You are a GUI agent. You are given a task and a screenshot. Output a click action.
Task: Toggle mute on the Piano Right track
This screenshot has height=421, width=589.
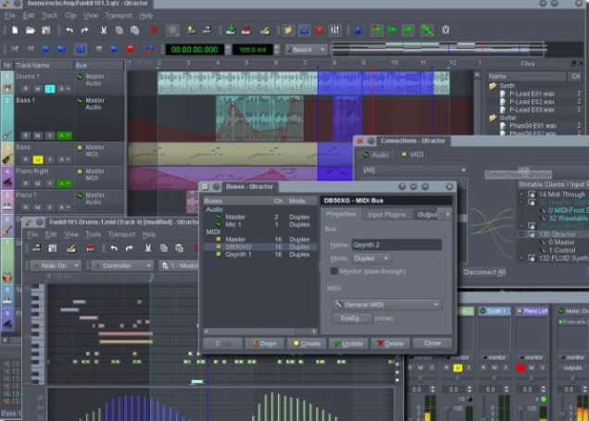[38, 183]
